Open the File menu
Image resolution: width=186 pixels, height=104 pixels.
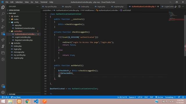pos(7,2)
